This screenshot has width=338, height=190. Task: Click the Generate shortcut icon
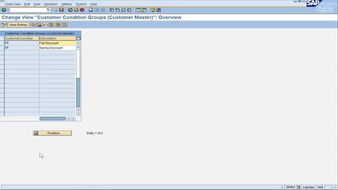pos(144,10)
